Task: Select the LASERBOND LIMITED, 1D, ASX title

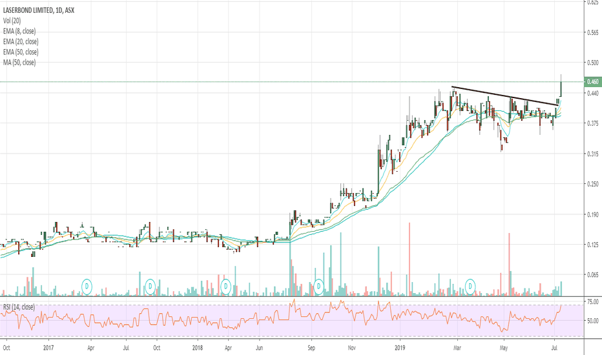Action: coord(39,10)
